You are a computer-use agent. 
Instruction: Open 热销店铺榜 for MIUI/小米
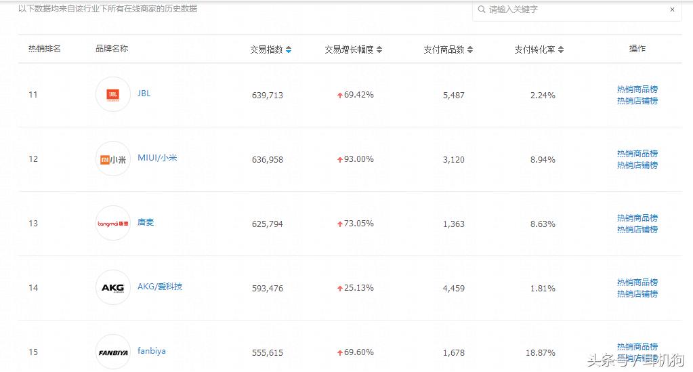tap(637, 165)
